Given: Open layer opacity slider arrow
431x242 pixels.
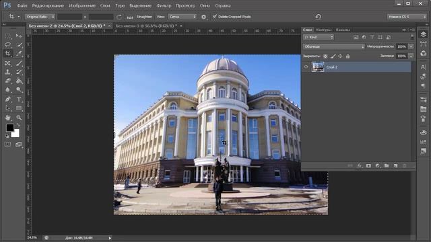Looking at the screenshot, I should click(411, 46).
